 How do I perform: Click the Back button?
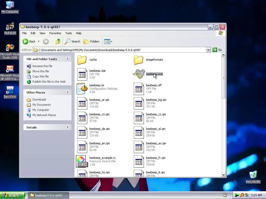pyautogui.click(x=29, y=41)
